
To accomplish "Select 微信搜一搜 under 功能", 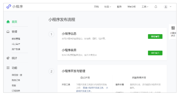I will (x=17, y=75).
